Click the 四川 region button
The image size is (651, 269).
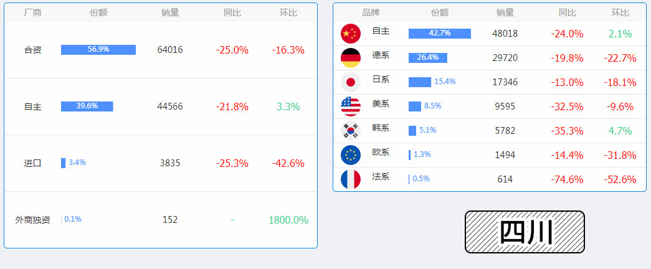click(525, 232)
